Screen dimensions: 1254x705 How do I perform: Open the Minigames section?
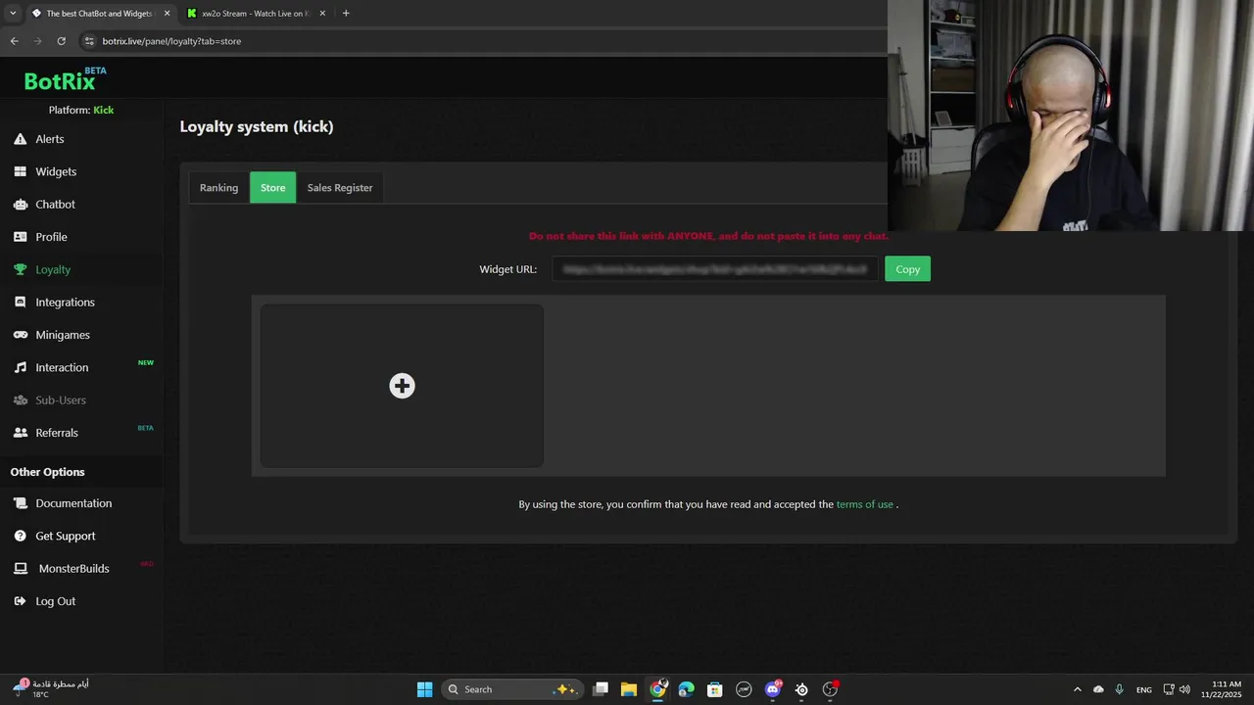pos(62,335)
